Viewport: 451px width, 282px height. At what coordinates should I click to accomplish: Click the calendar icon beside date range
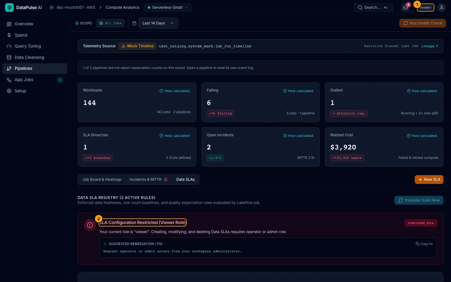point(134,23)
